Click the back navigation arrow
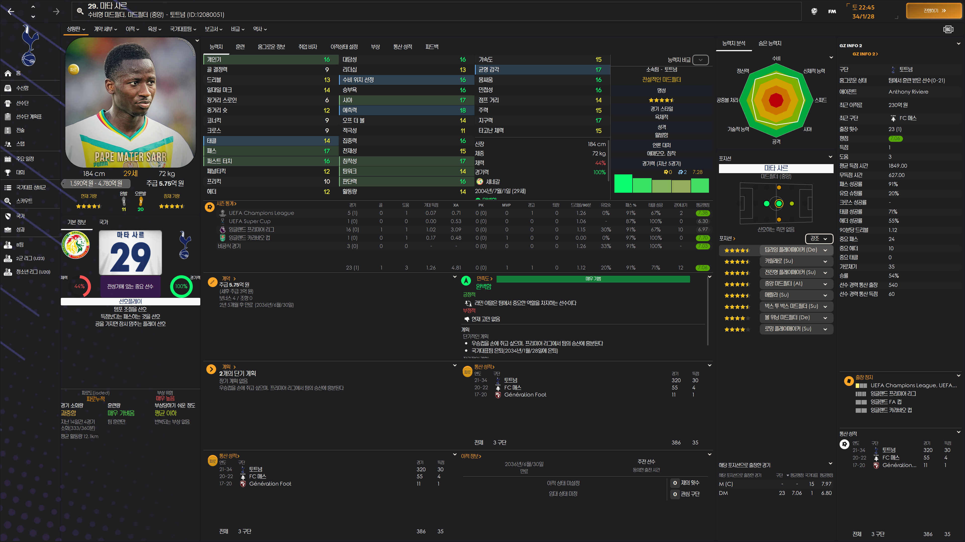This screenshot has width=965, height=542. pyautogui.click(x=11, y=12)
